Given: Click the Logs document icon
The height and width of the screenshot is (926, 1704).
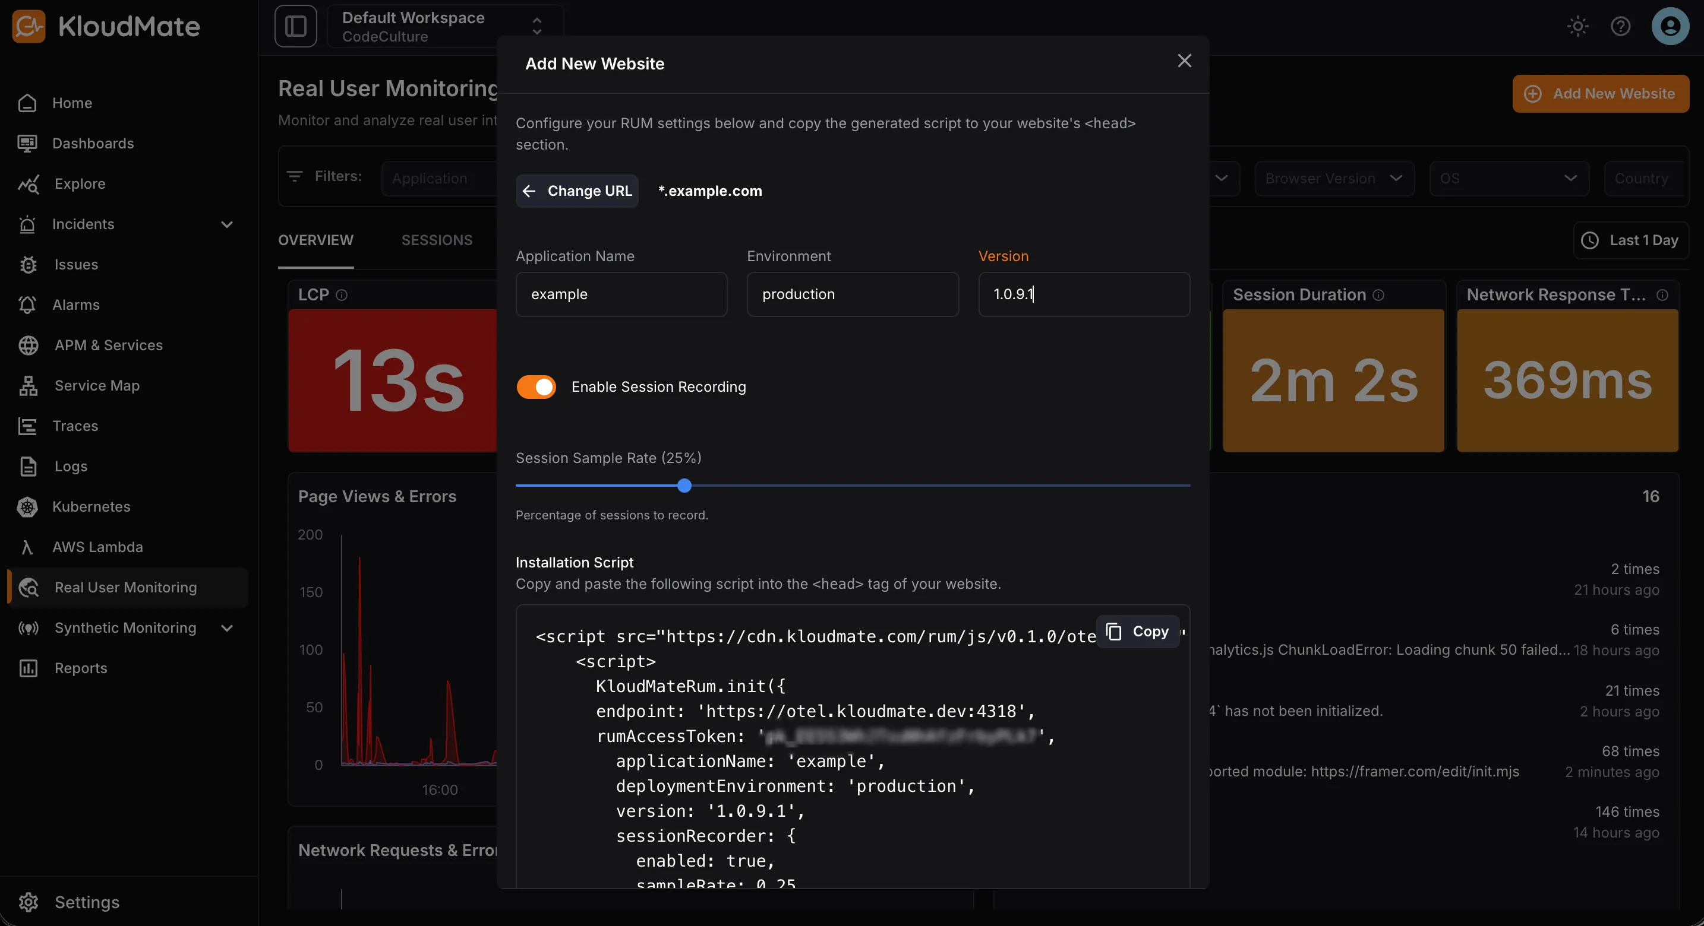Looking at the screenshot, I should tap(28, 466).
